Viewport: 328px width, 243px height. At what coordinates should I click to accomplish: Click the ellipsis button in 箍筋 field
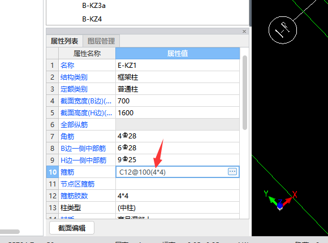(x=232, y=172)
